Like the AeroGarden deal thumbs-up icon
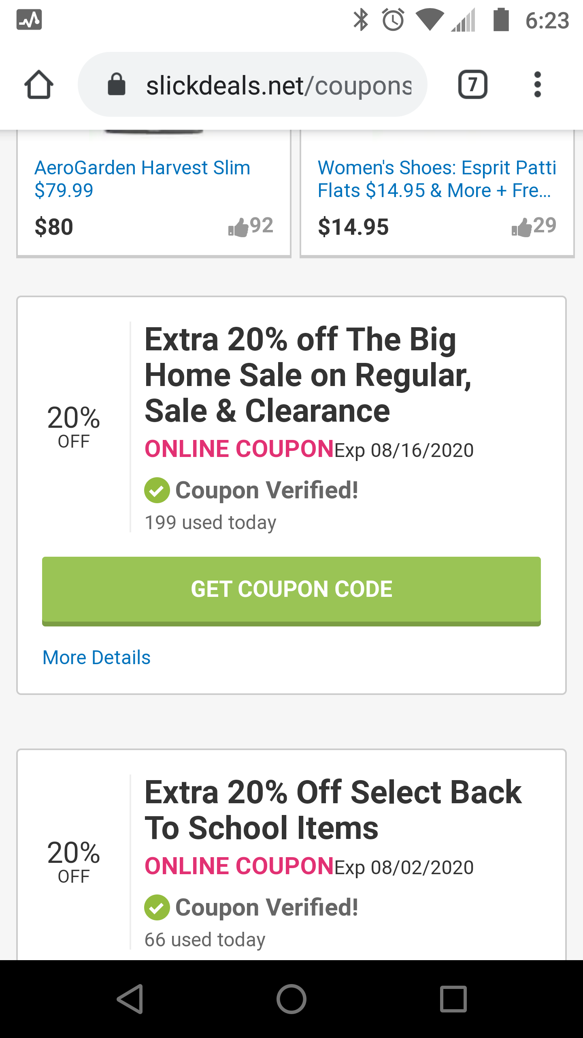This screenshot has width=583, height=1038. [238, 227]
